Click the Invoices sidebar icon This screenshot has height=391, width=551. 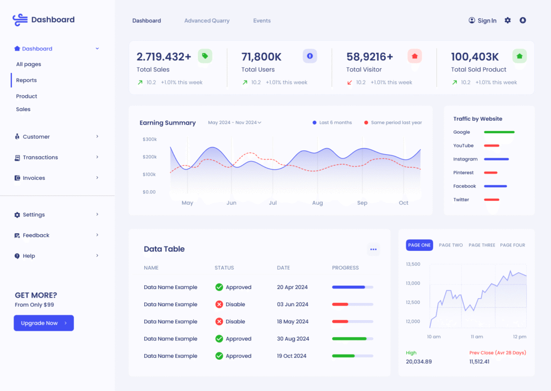pyautogui.click(x=17, y=178)
